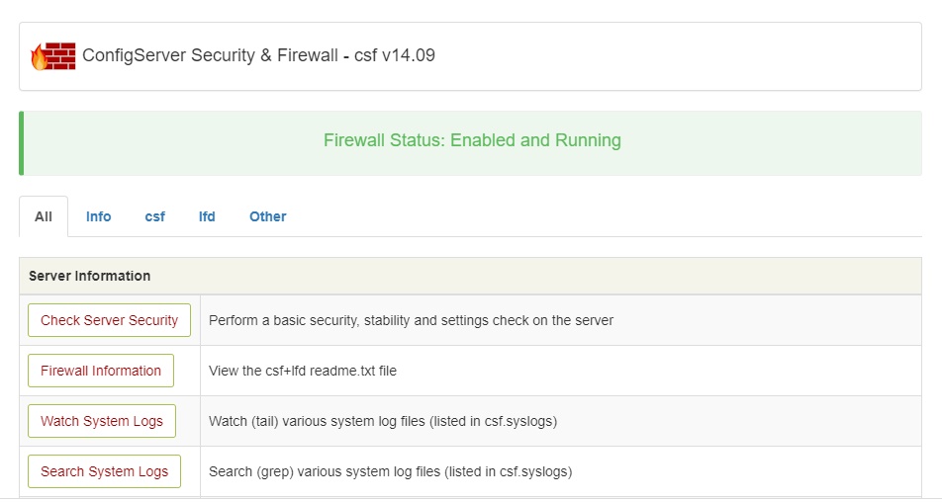The width and height of the screenshot is (942, 502).
Task: Open the Other tab
Action: [268, 216]
